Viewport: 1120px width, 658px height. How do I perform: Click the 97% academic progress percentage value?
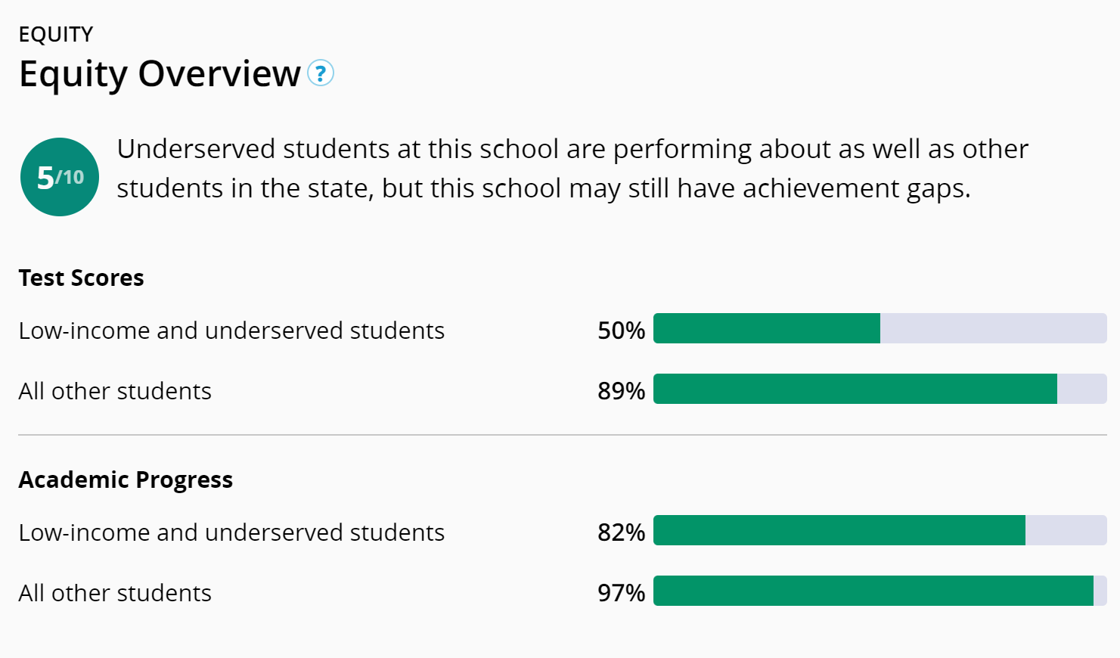(x=621, y=593)
